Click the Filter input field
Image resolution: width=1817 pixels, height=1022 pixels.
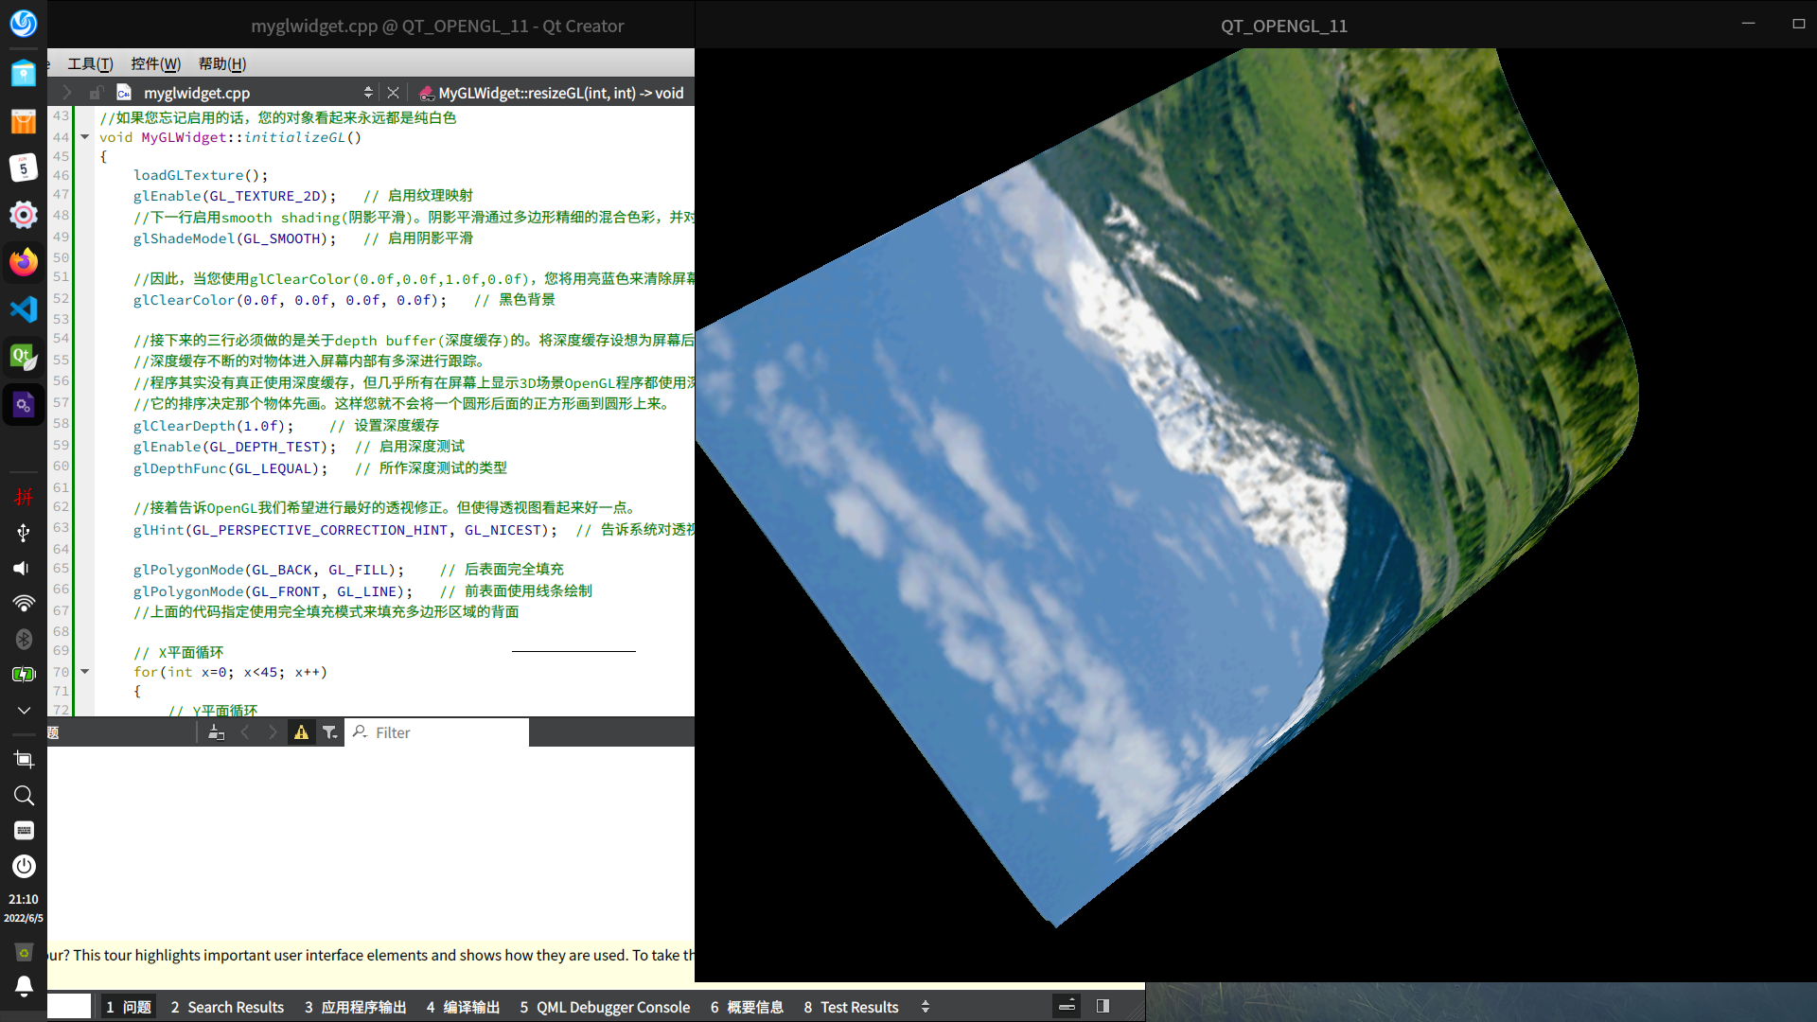pos(445,732)
